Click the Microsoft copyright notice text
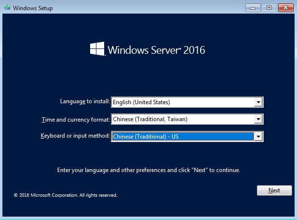The height and width of the screenshot is (220, 297). pos(65,195)
